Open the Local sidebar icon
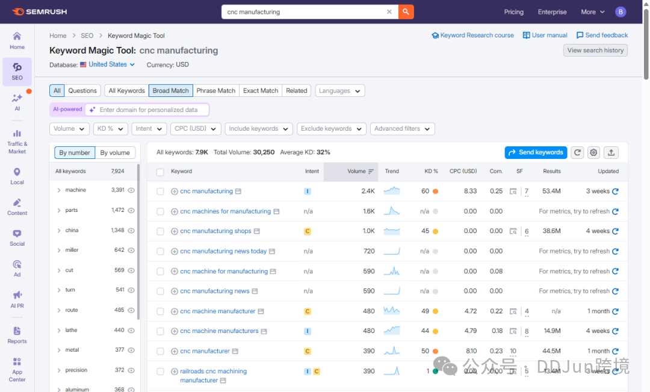Screen dimensions: 650x392 pos(17,176)
